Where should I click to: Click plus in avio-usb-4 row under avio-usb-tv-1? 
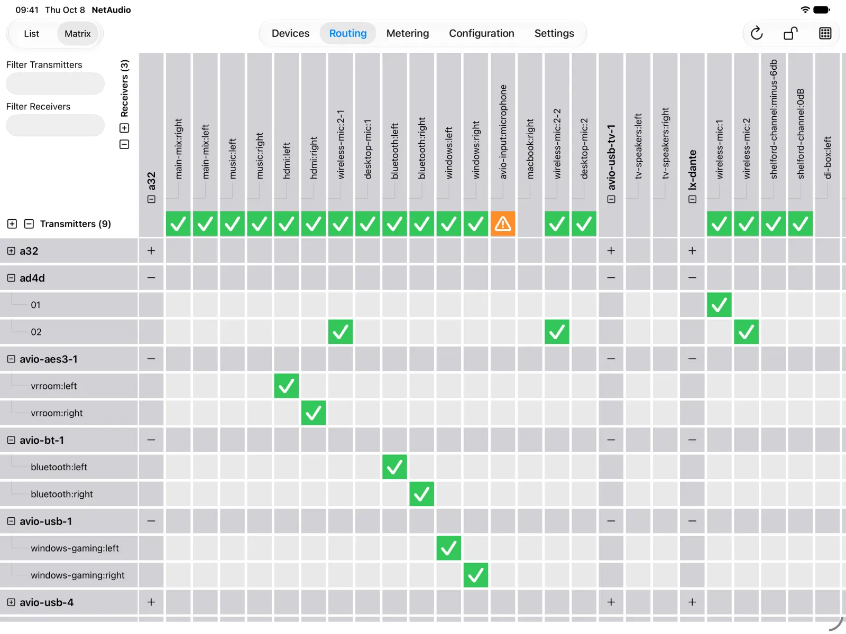point(611,602)
